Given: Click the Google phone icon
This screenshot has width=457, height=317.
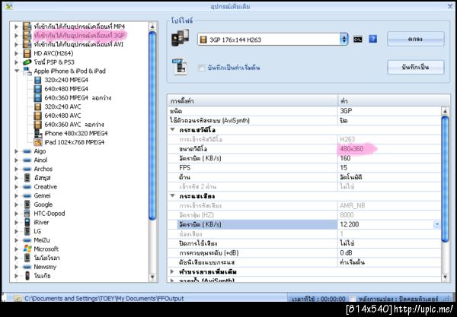Looking at the screenshot, I should (x=27, y=204).
